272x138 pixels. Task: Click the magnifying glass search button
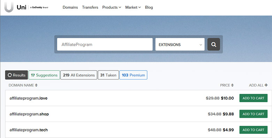tap(213, 44)
